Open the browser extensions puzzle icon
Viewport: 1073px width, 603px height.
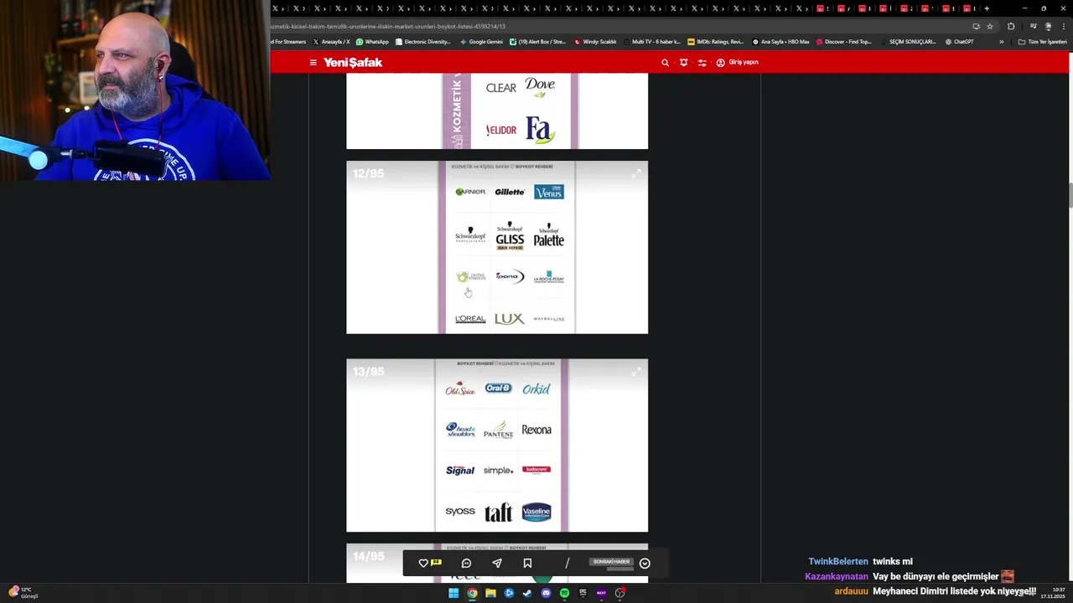(1011, 26)
